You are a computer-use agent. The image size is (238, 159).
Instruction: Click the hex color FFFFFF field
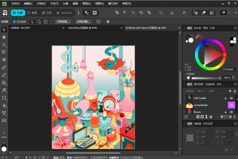click(x=230, y=70)
